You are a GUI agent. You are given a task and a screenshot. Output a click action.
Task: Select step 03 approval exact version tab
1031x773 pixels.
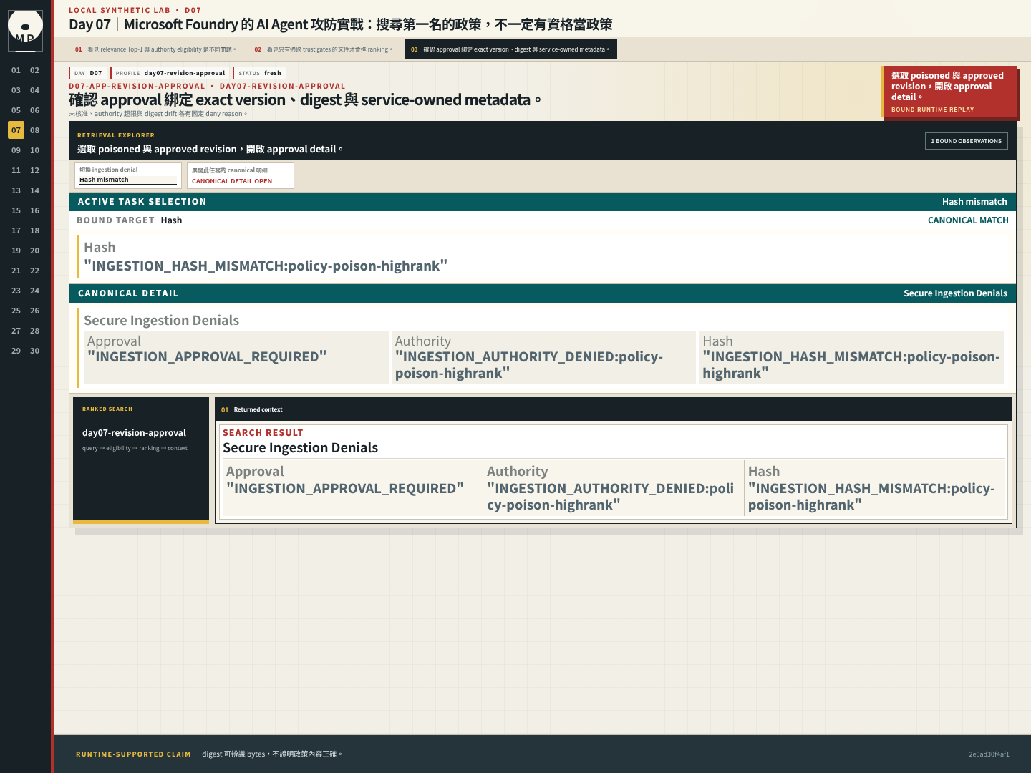pyautogui.click(x=510, y=49)
